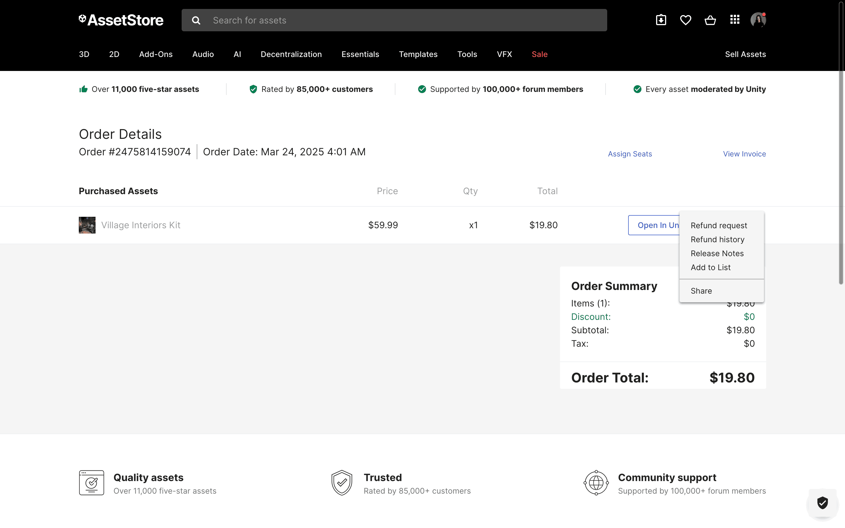The image size is (845, 528).
Task: Click the Assign Seats link
Action: coord(630,154)
